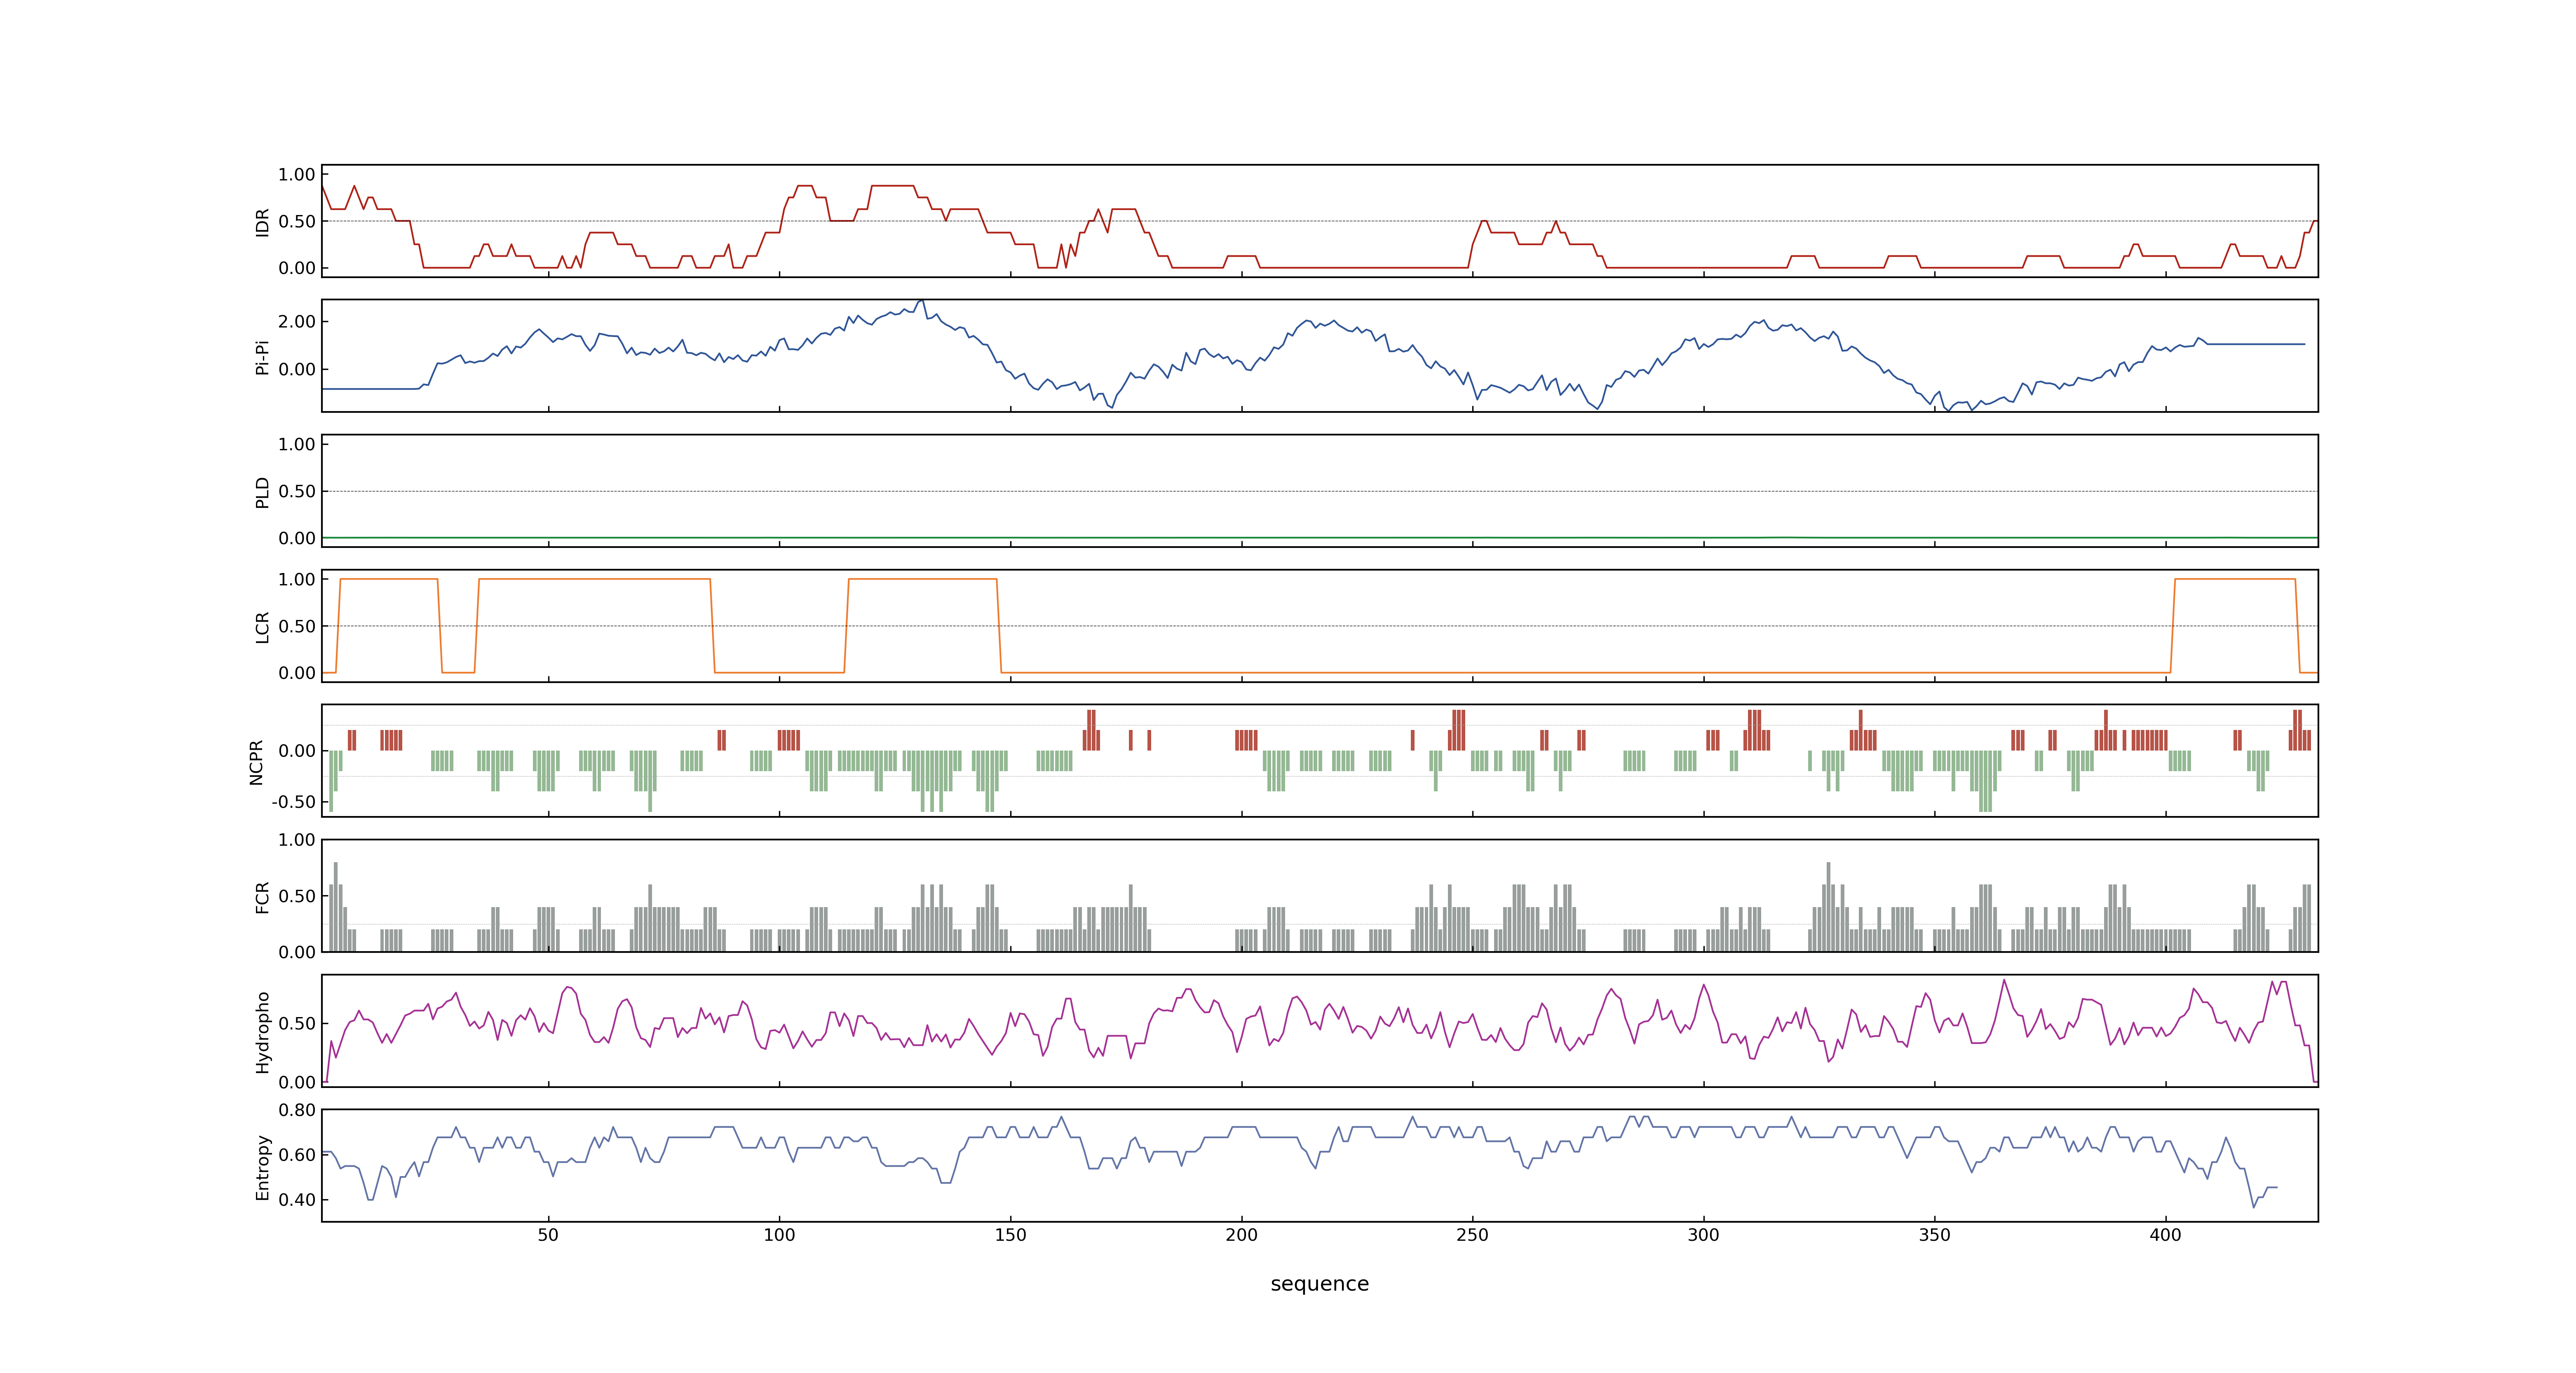2576x1373 pixels.
Task: Click the PLD y-axis label
Action: [263, 491]
